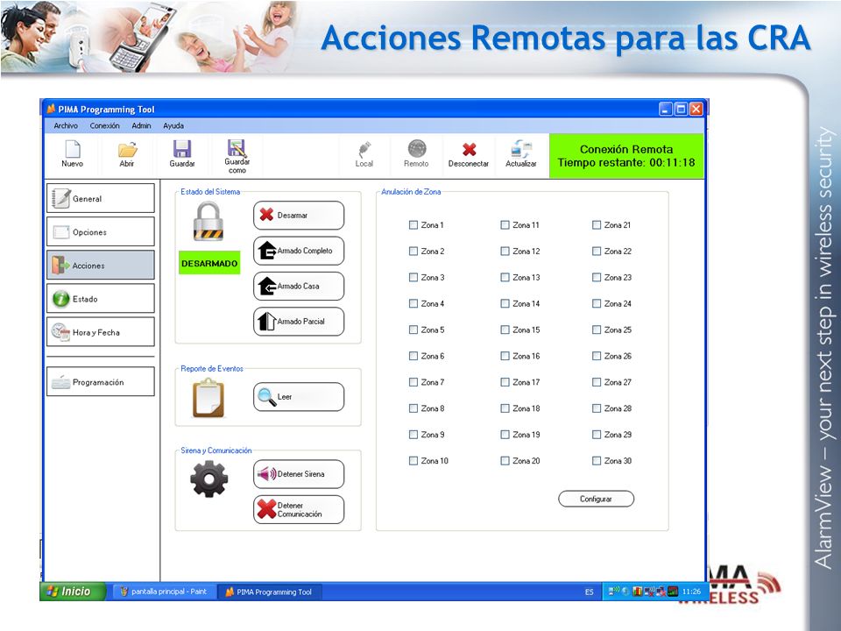841x631 pixels.
Task: Stop the siren with Detener Sirena
Action: (x=299, y=474)
